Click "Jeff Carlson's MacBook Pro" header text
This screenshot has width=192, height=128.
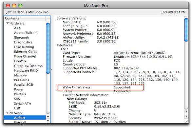click(x=27, y=12)
